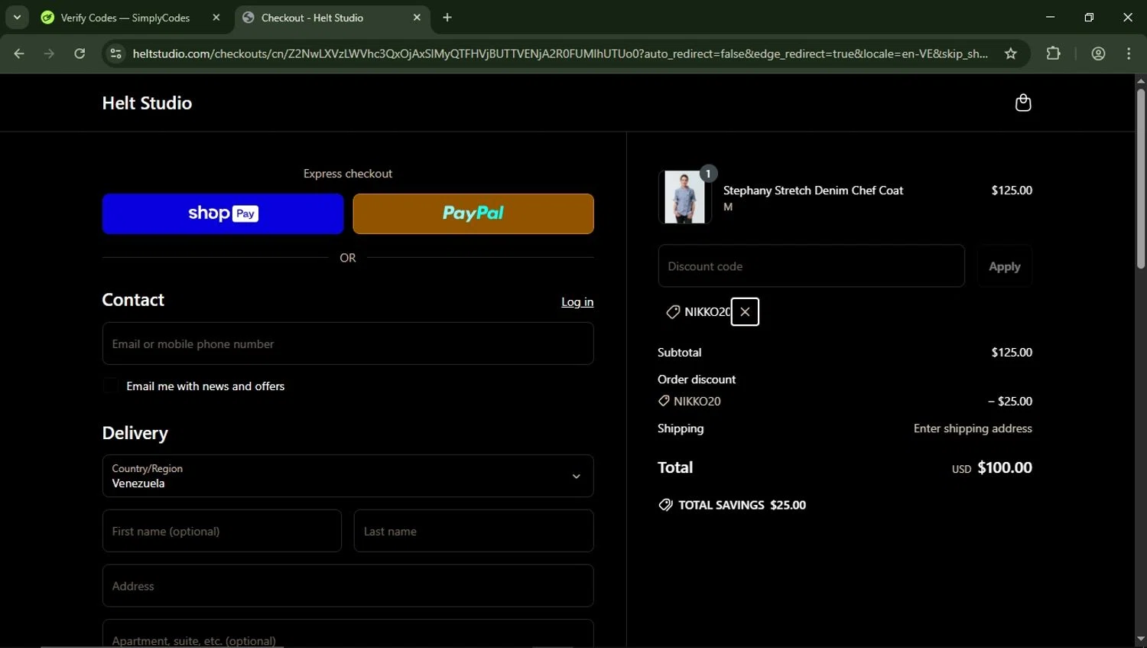Viewport: 1147px width, 648px height.
Task: Open the tab search dropdown arrow
Action: [17, 17]
